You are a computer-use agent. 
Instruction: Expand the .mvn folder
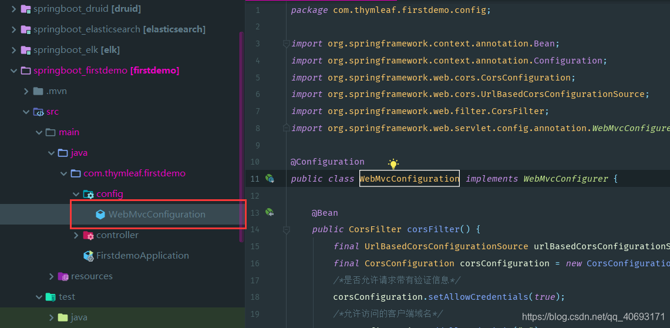[x=26, y=91]
